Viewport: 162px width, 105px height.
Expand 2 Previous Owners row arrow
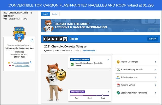click(x=155, y=77)
